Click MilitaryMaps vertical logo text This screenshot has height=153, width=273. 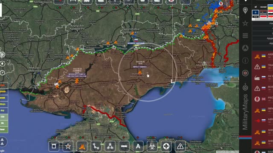pos(245,112)
